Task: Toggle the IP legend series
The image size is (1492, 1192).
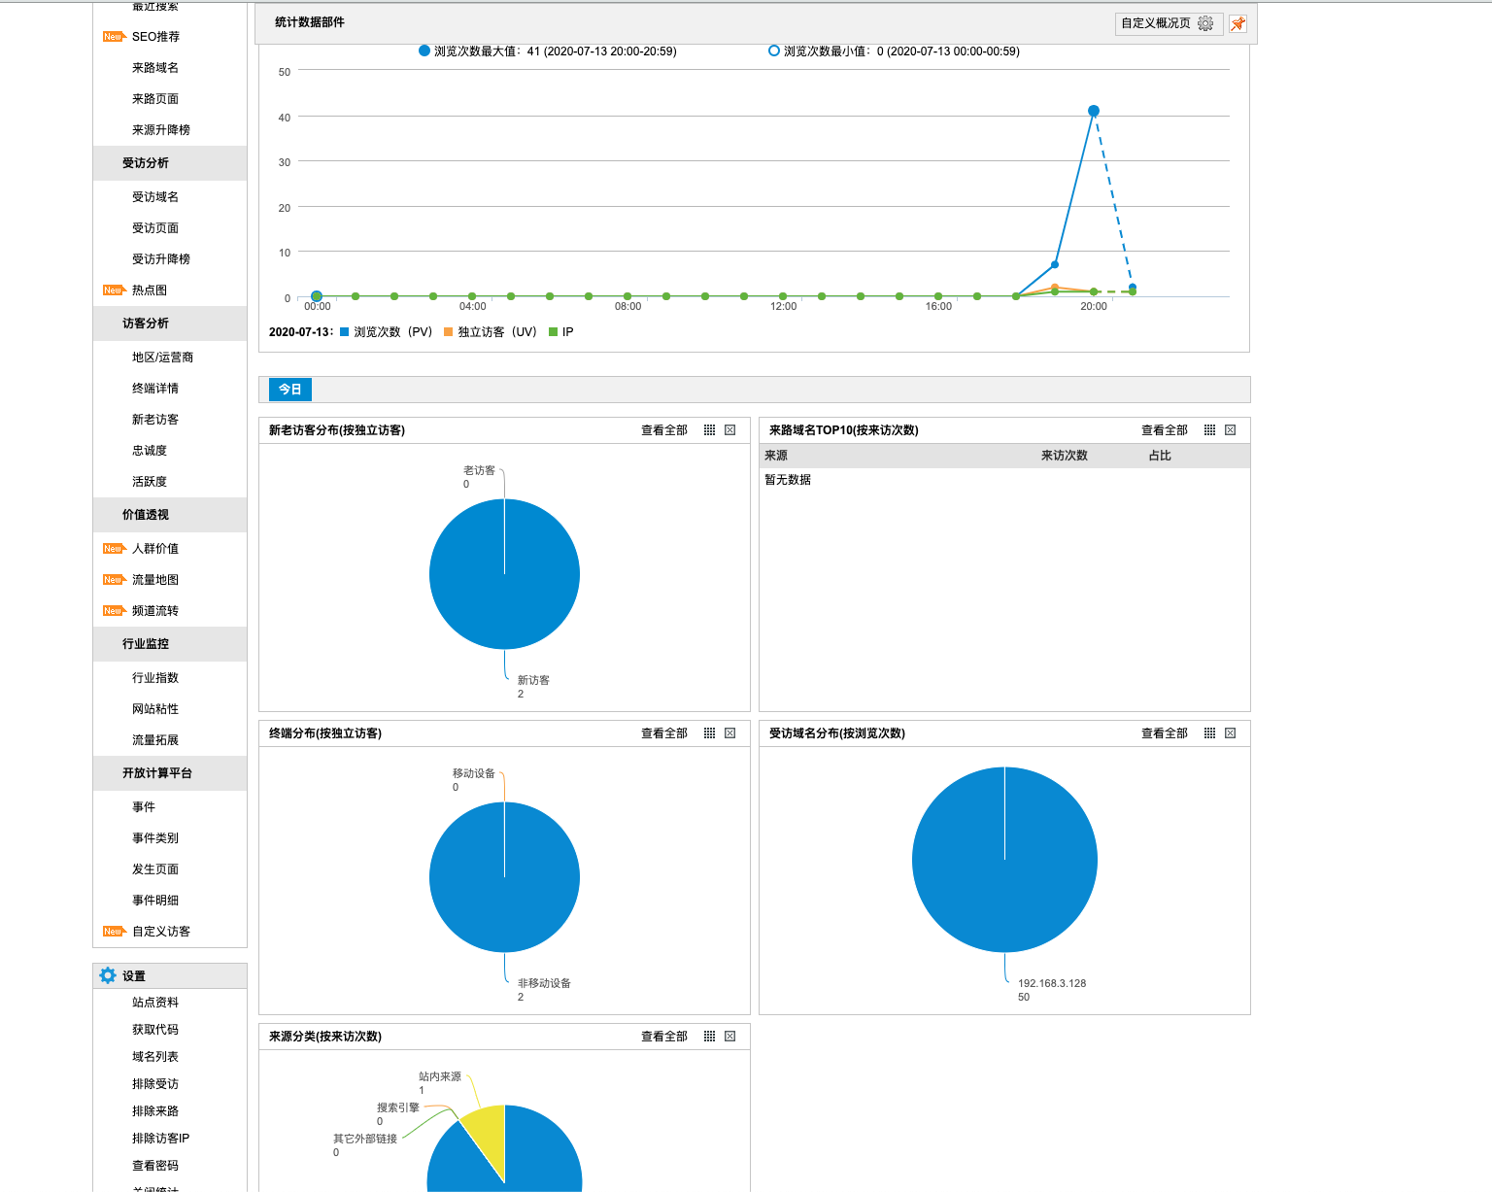Action: click(x=561, y=332)
